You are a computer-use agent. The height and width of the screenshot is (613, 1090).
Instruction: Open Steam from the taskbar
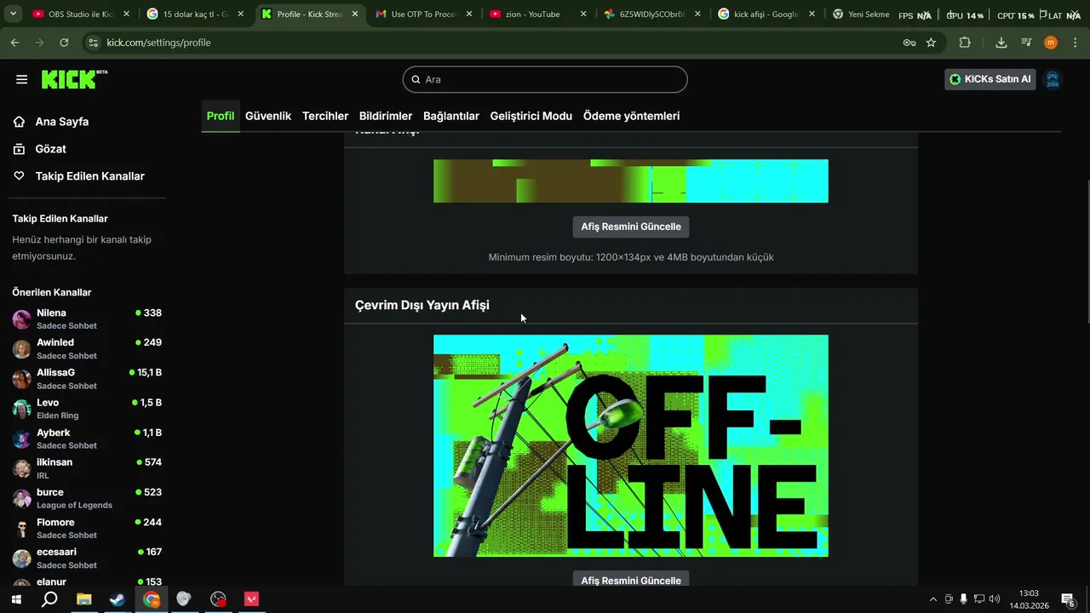[117, 599]
